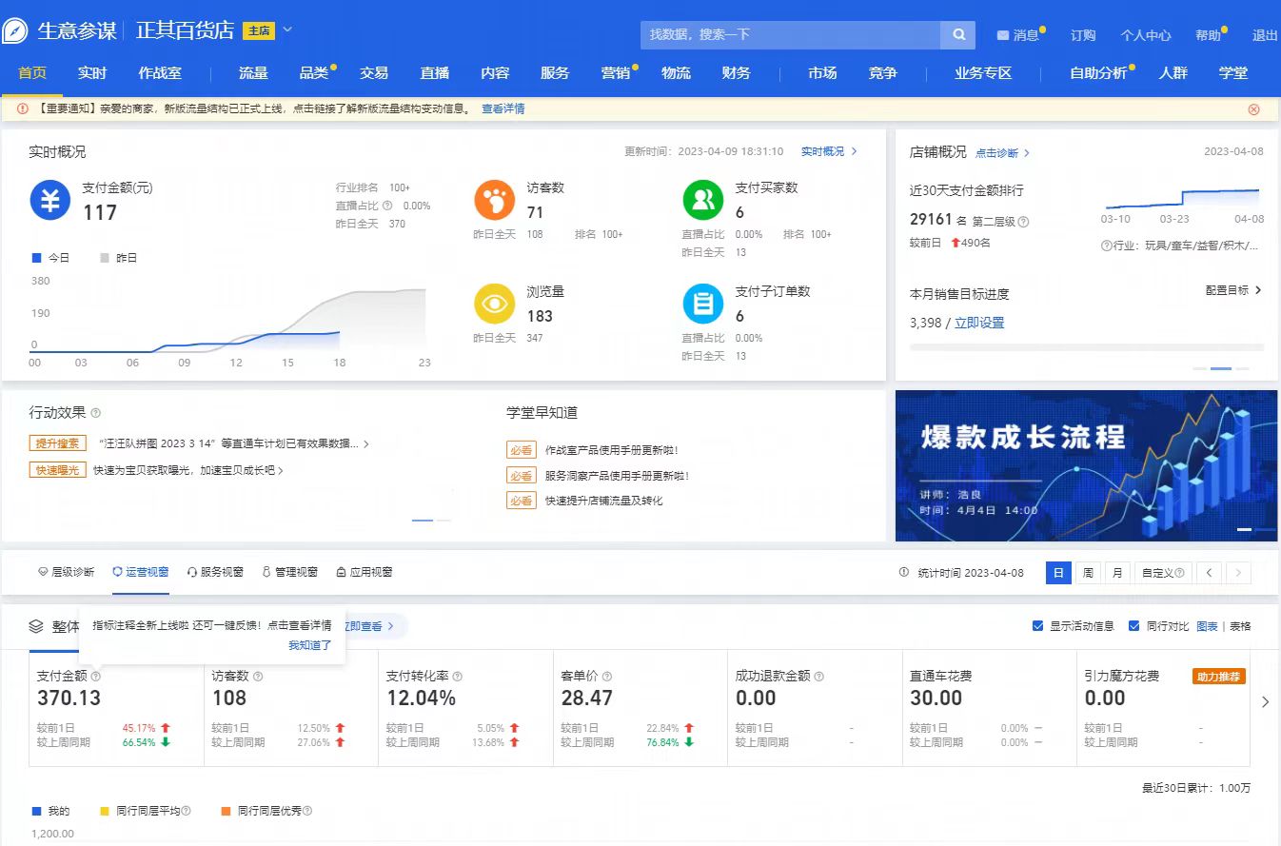Click the 访客数 footprint icon

pos(494,201)
